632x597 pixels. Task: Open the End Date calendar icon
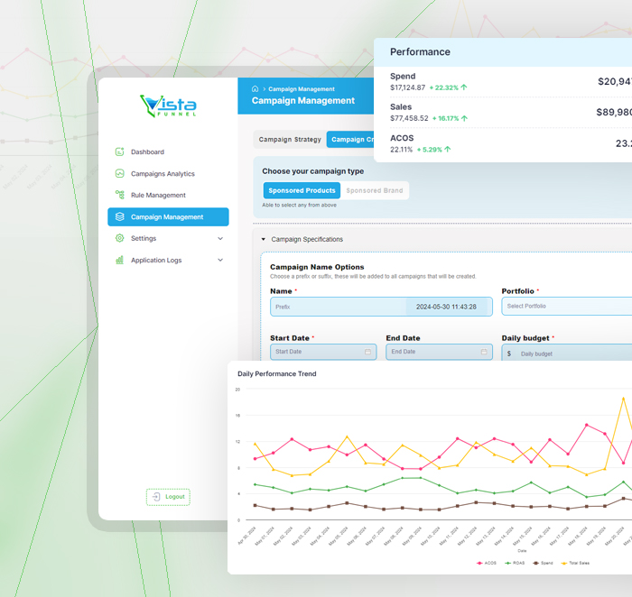click(484, 352)
